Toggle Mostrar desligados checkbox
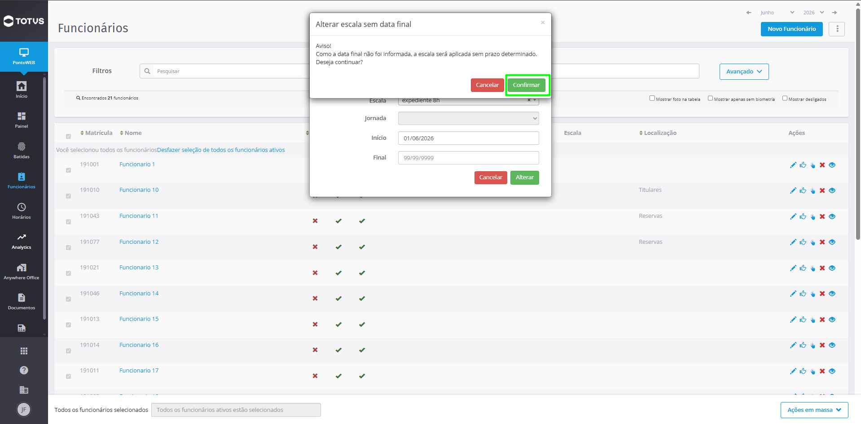The image size is (861, 424). pos(785,98)
